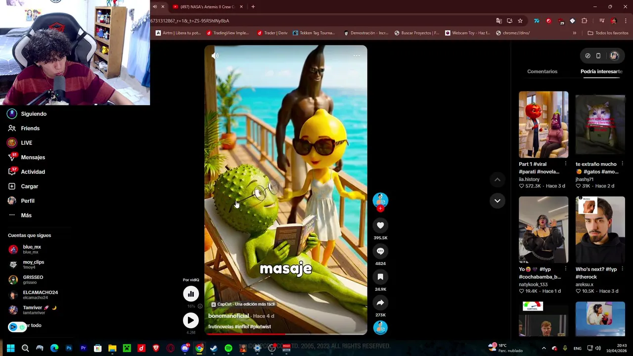Show more bookmarks double-chevron
This screenshot has width=633, height=356.
[x=574, y=33]
